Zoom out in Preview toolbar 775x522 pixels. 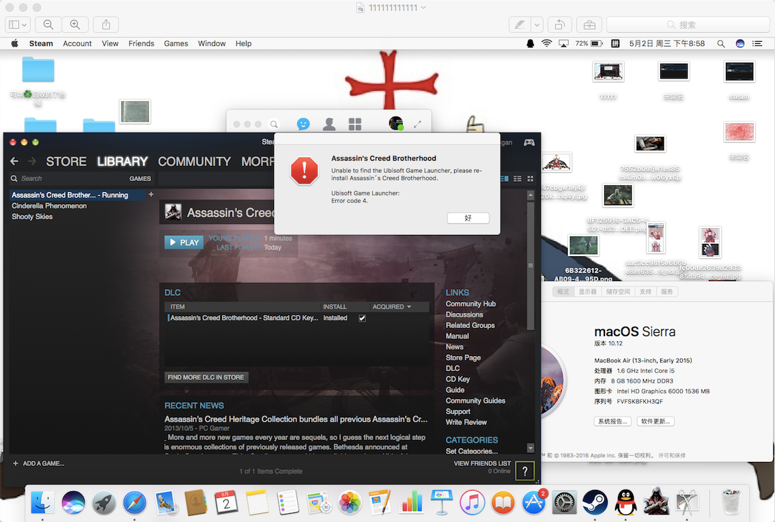[x=48, y=24]
